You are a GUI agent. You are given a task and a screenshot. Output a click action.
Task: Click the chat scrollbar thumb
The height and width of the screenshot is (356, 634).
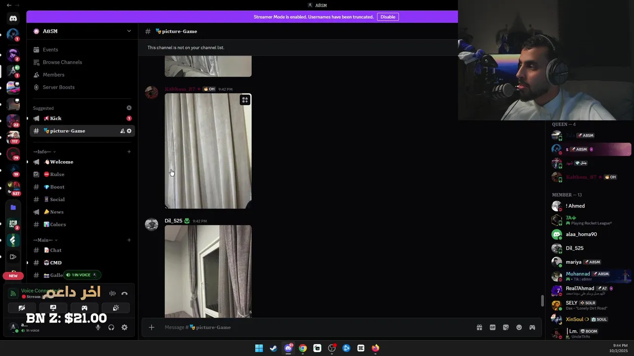[x=542, y=301]
